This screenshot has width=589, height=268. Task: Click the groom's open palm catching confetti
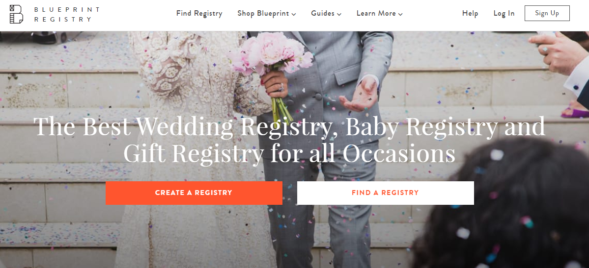(358, 96)
